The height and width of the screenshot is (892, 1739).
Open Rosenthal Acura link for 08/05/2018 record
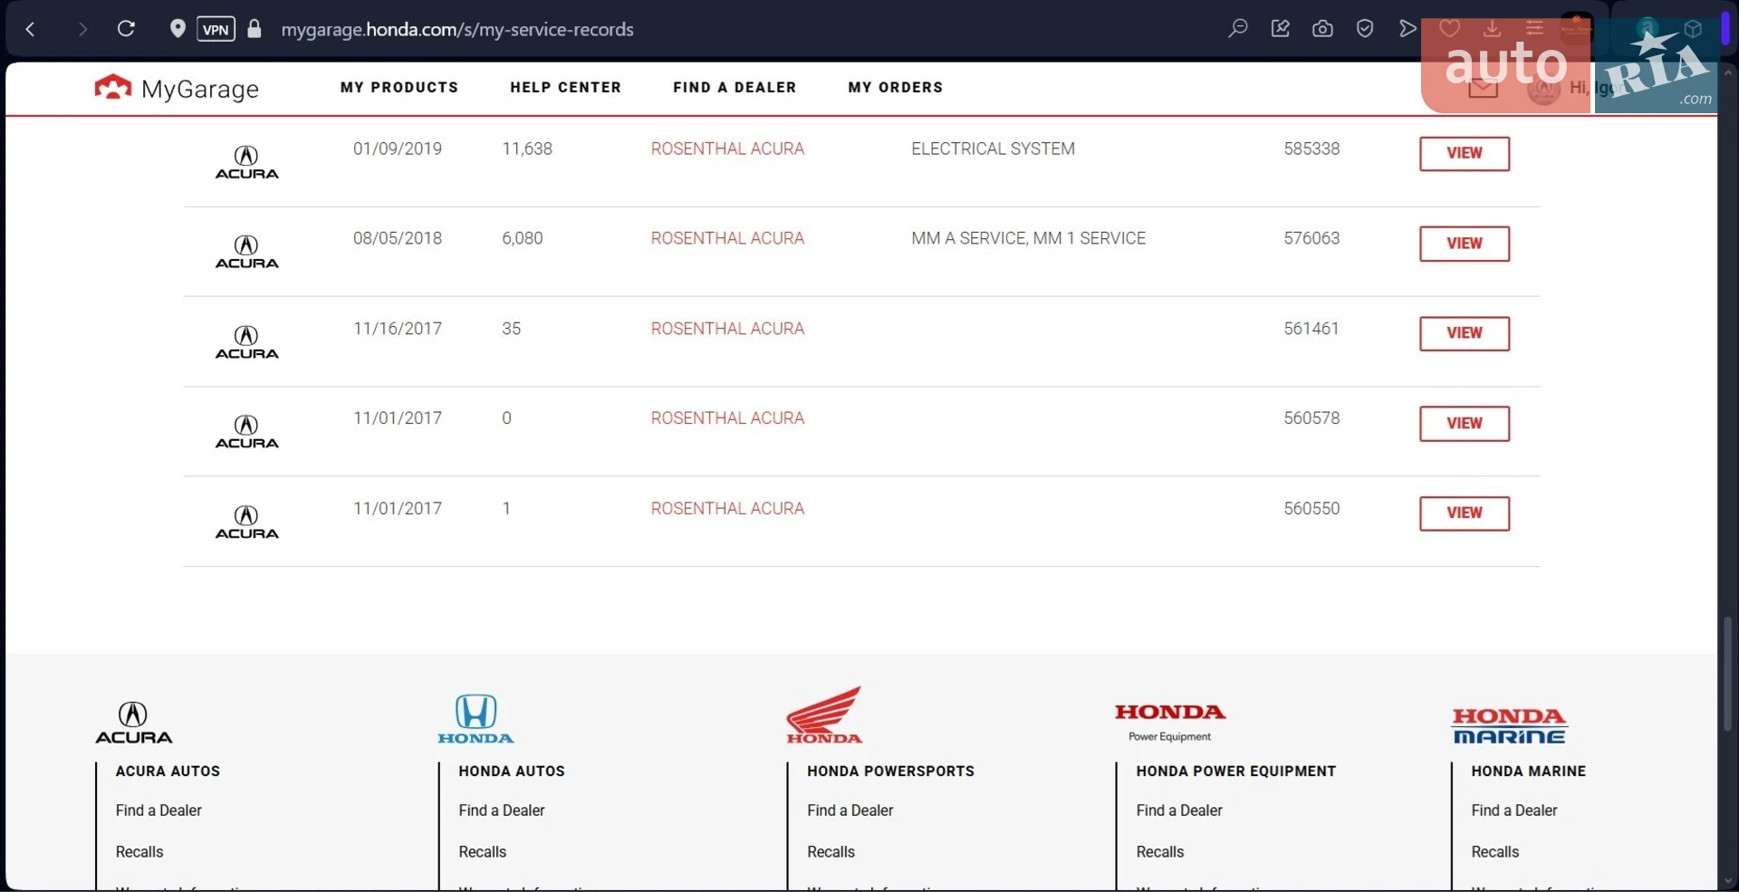tap(727, 238)
